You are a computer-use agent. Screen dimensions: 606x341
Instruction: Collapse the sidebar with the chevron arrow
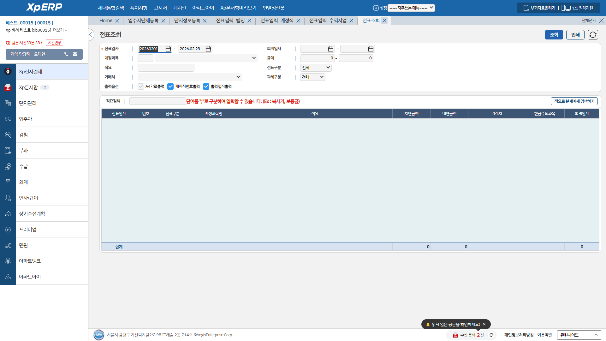click(x=91, y=35)
